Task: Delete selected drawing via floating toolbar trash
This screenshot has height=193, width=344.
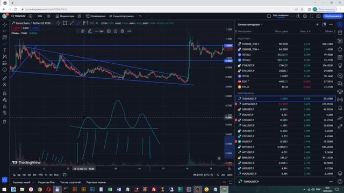Action: (x=122, y=31)
